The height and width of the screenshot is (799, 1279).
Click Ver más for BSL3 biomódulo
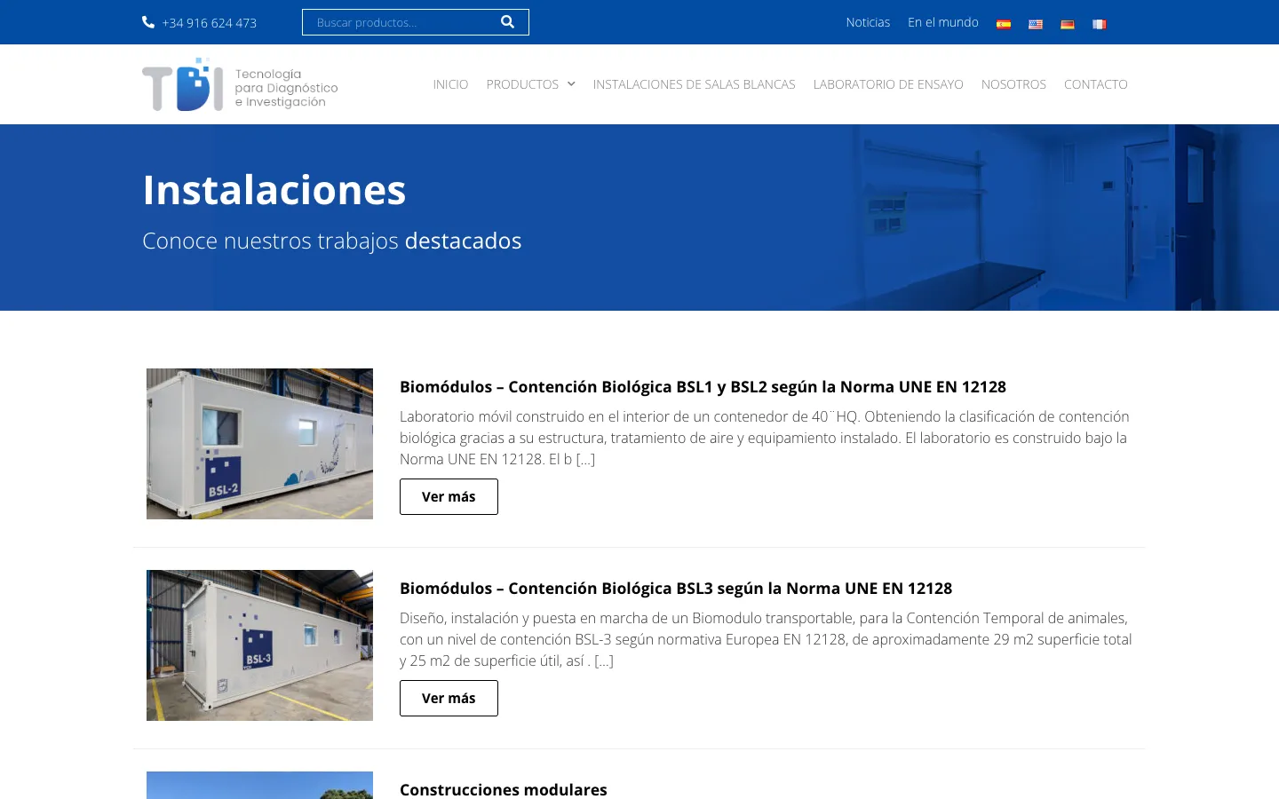pos(449,698)
